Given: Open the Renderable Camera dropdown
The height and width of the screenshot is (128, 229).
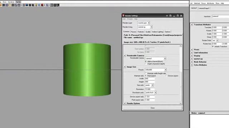Looking at the screenshot, I should [156, 58].
